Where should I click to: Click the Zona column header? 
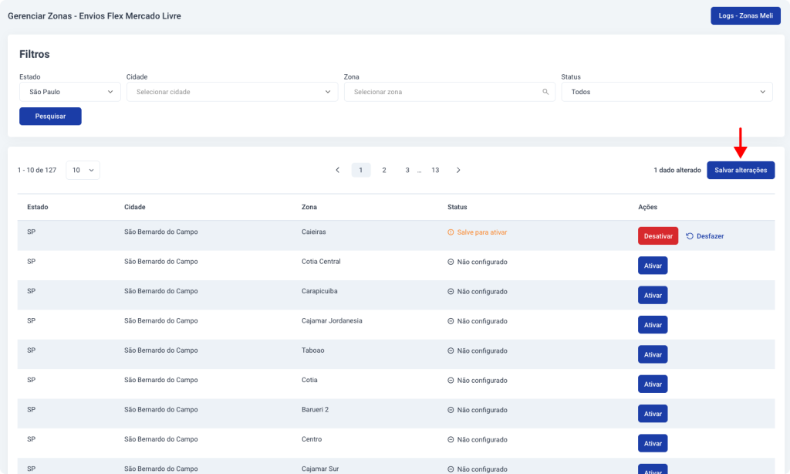pos(309,207)
